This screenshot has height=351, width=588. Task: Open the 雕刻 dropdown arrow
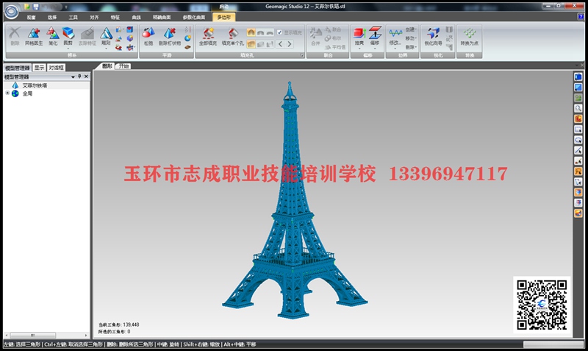click(x=106, y=48)
